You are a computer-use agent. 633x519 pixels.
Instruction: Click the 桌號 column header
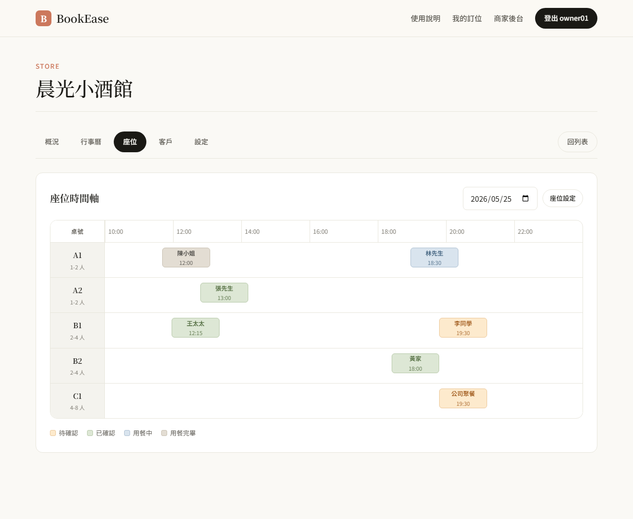coord(78,231)
